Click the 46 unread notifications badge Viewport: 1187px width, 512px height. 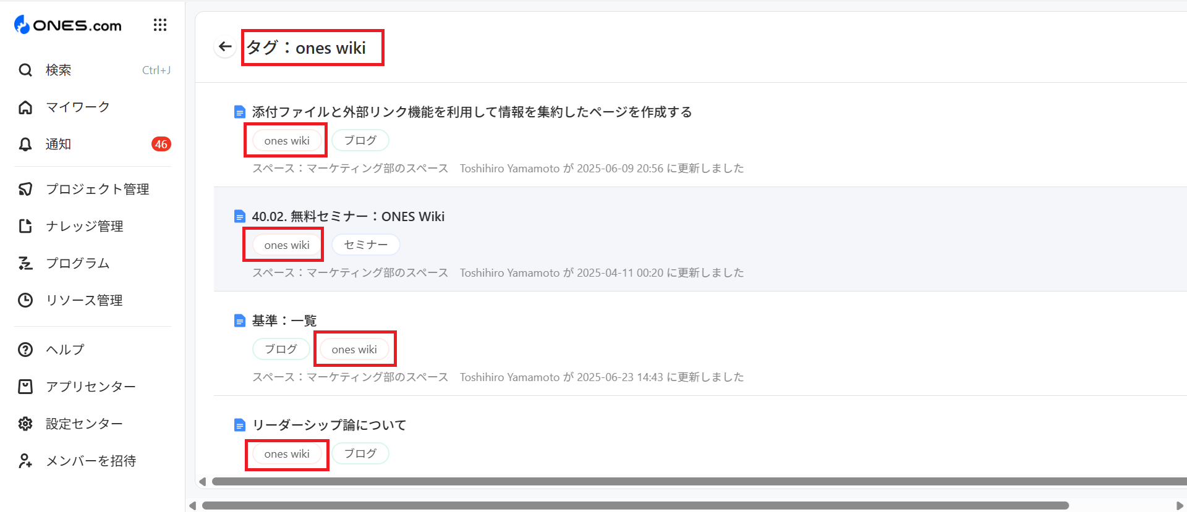(x=161, y=144)
